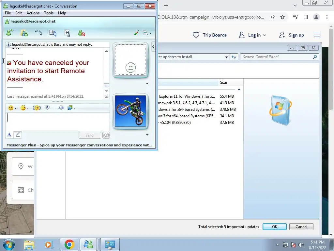Open the winks picker icon
Screen dimensions: 334x251
tap(23, 108)
